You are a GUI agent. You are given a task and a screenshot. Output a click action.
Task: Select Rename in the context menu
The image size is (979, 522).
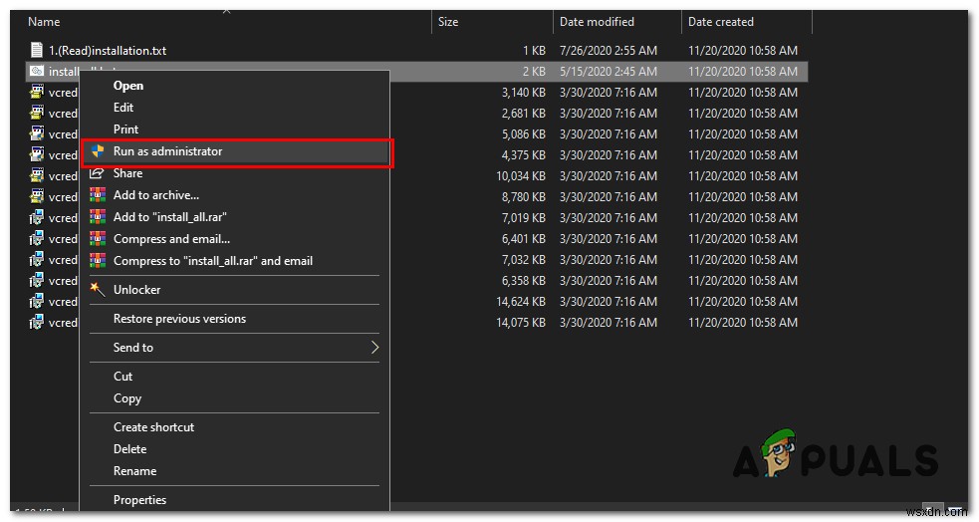(134, 471)
